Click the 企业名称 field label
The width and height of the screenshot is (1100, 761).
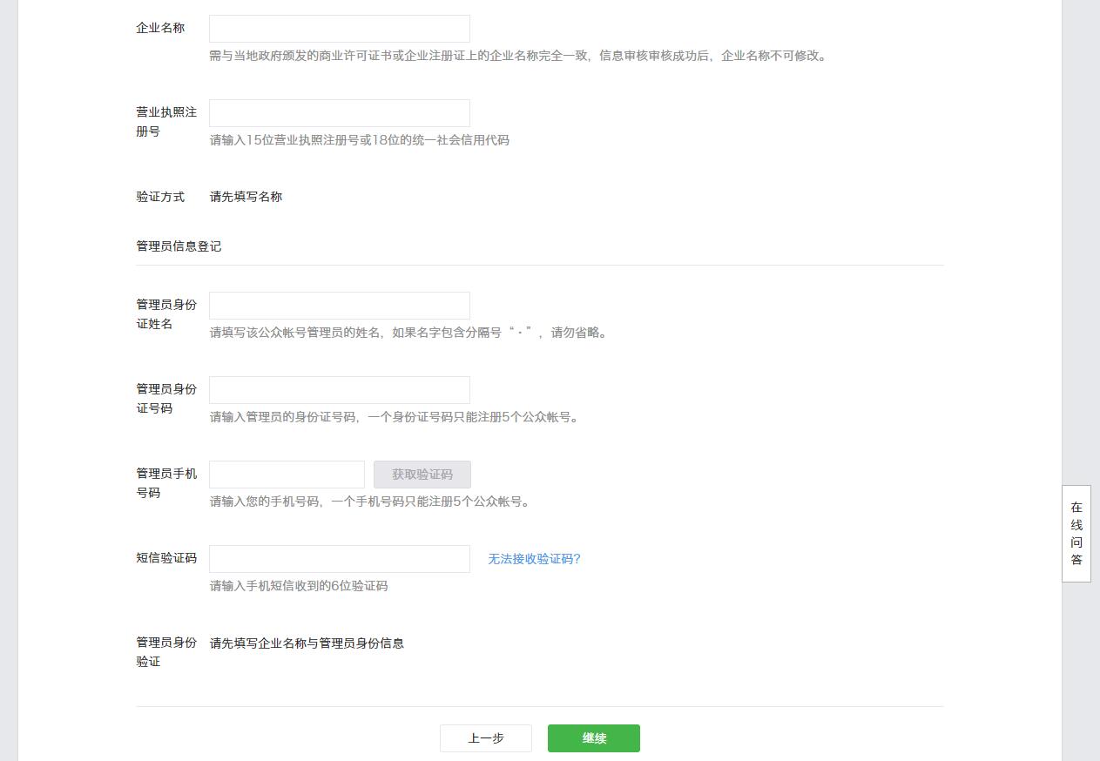(x=160, y=28)
